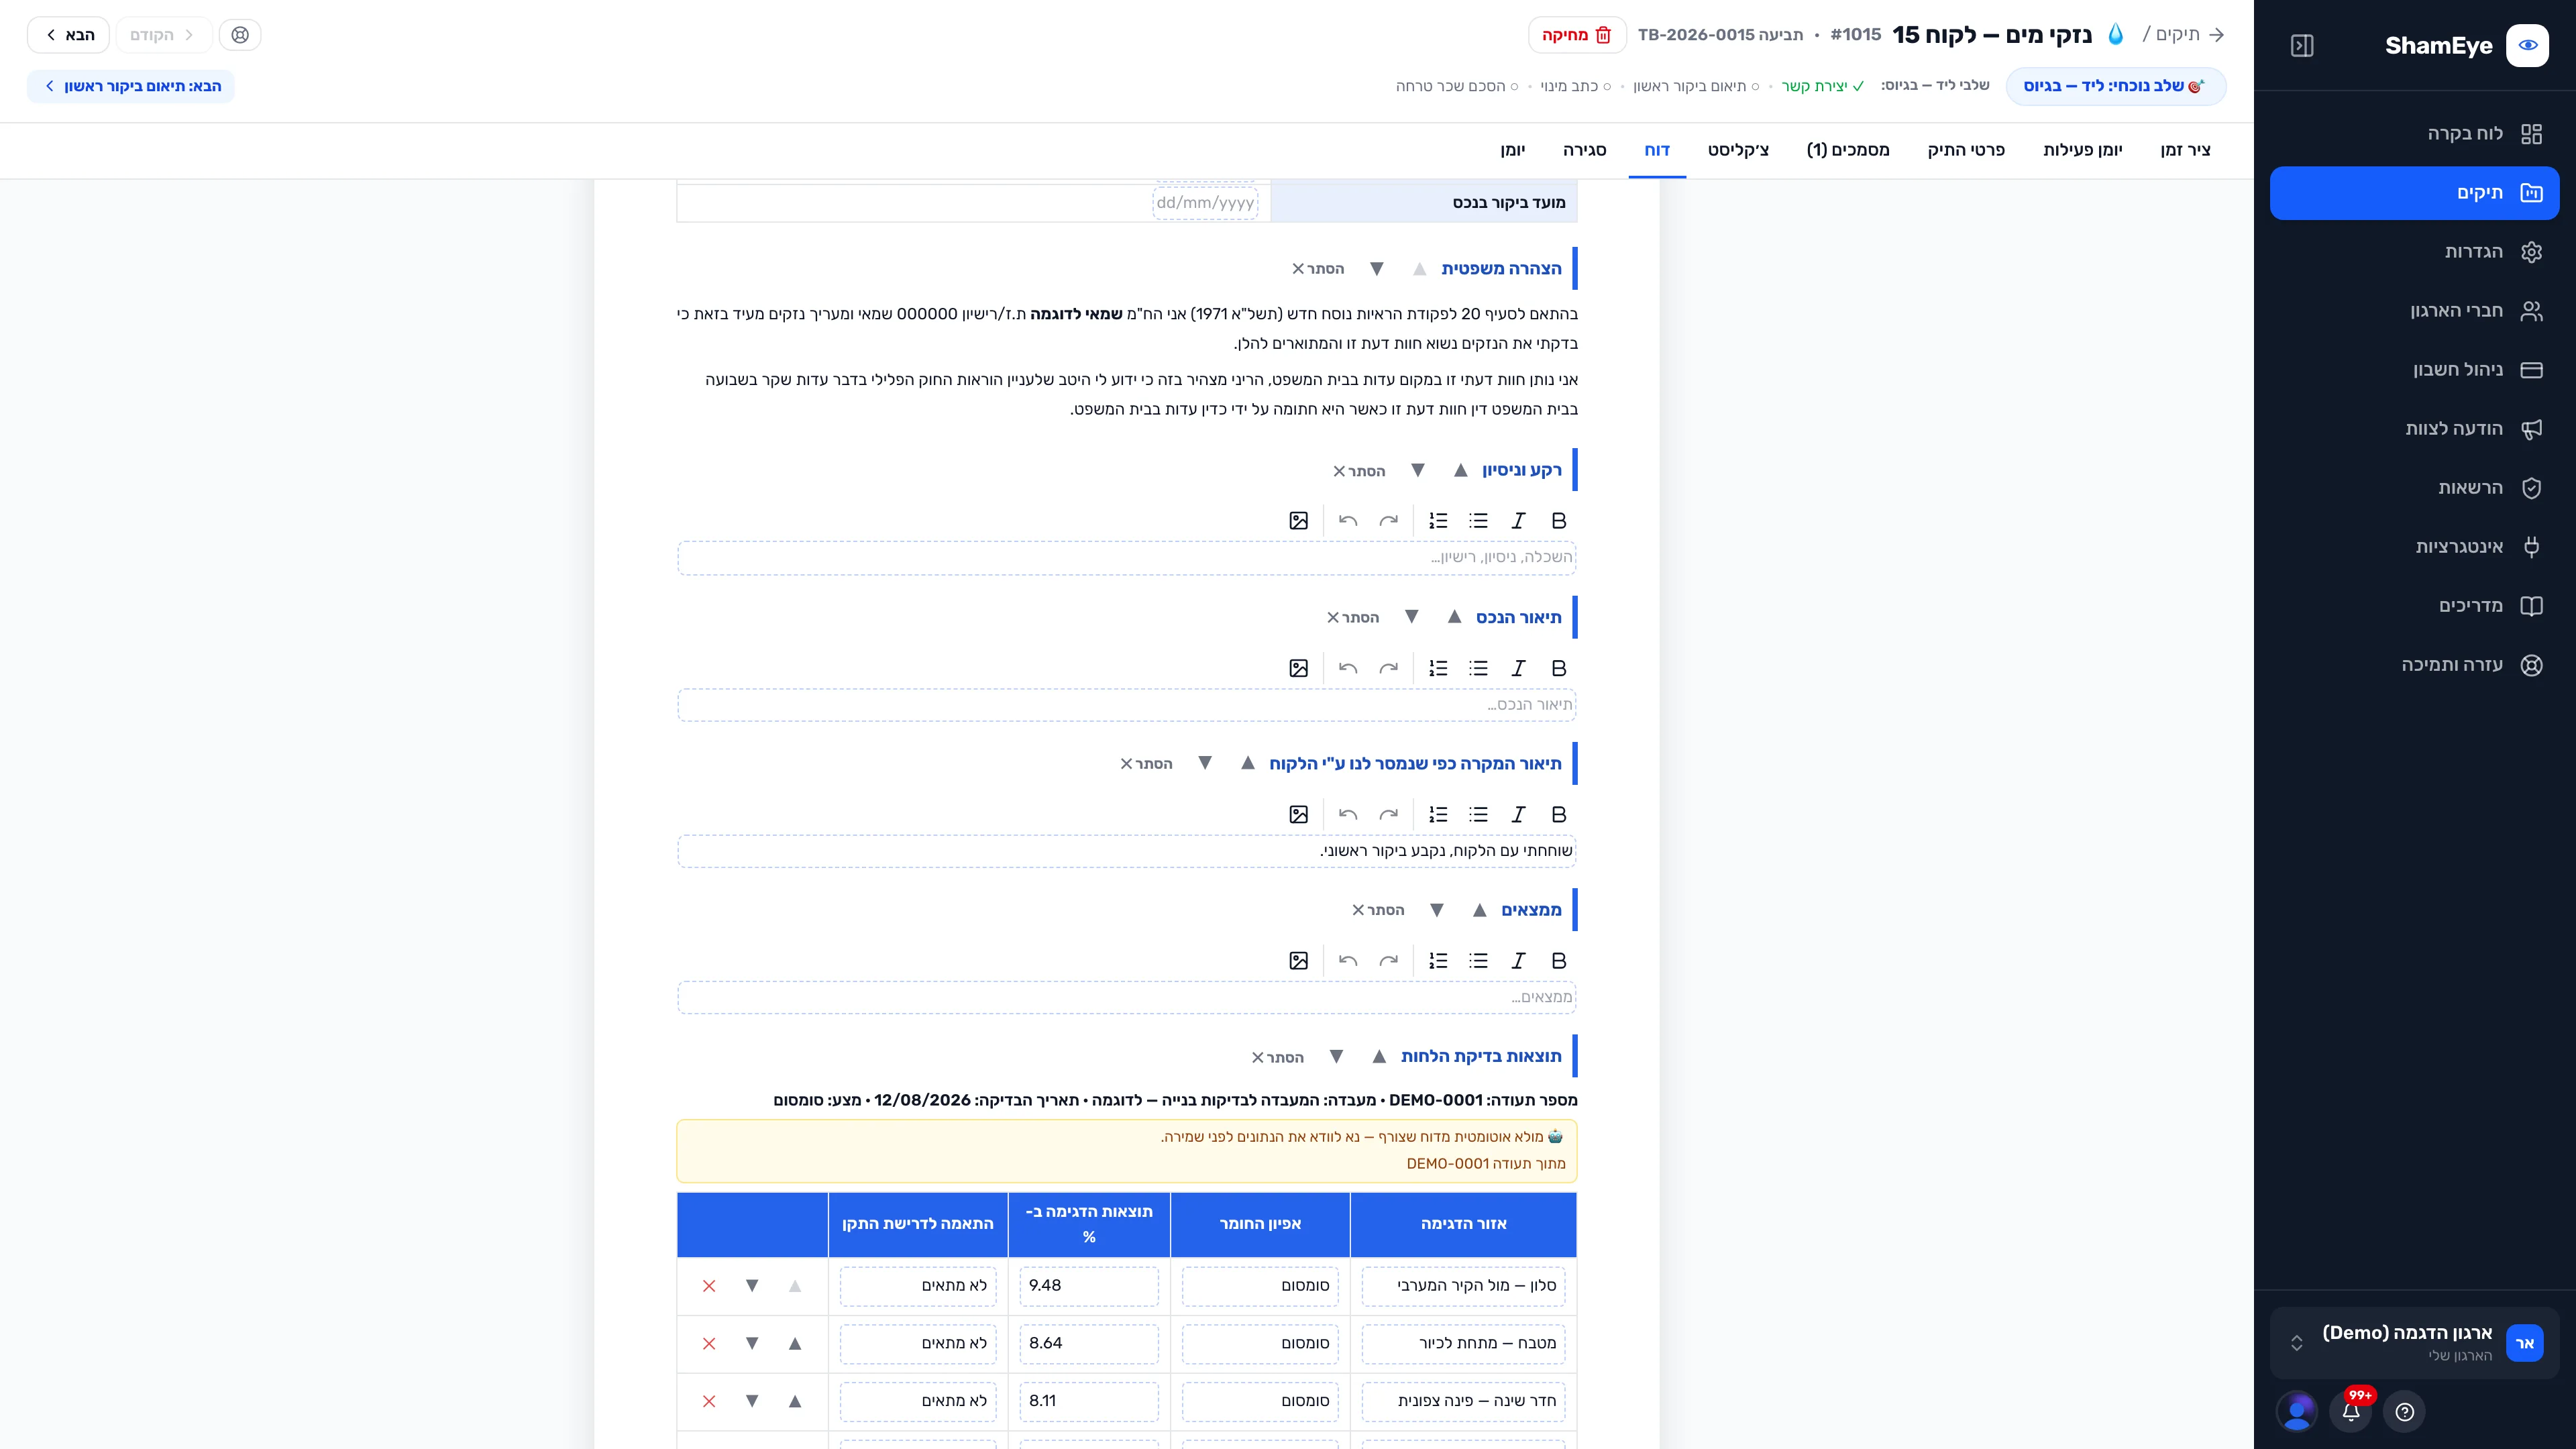2576x1449 pixels.
Task: Redo in ממצאים editor toolbar
Action: pyautogui.click(x=1388, y=961)
